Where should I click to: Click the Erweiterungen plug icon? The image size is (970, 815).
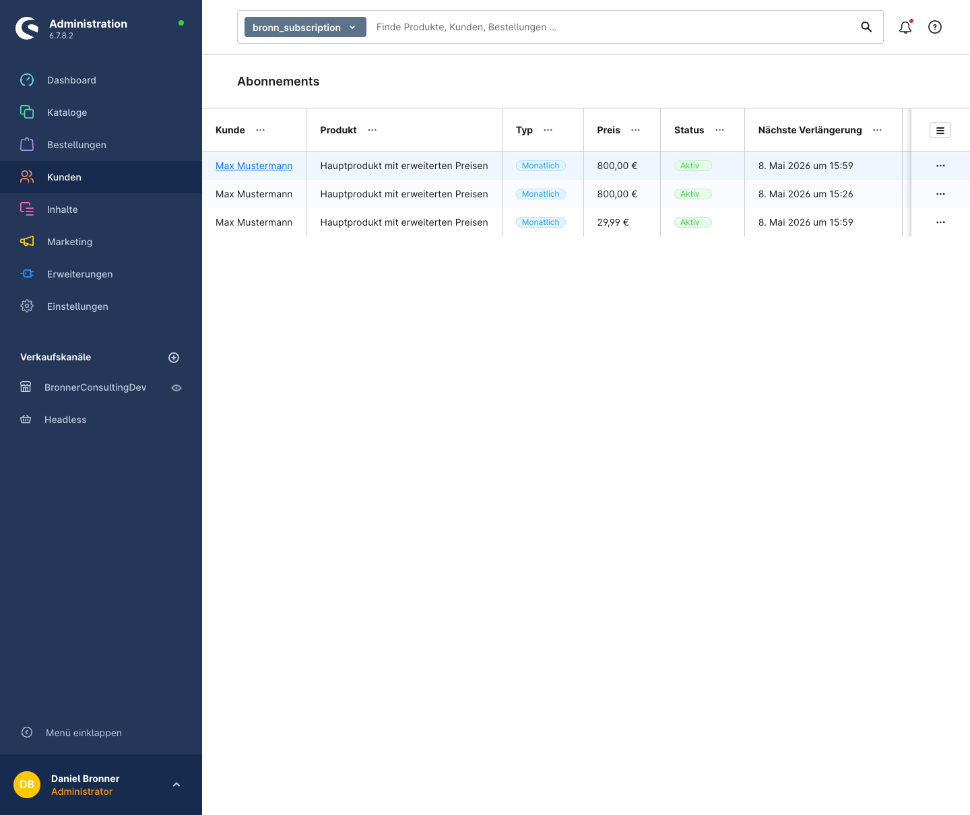27,274
